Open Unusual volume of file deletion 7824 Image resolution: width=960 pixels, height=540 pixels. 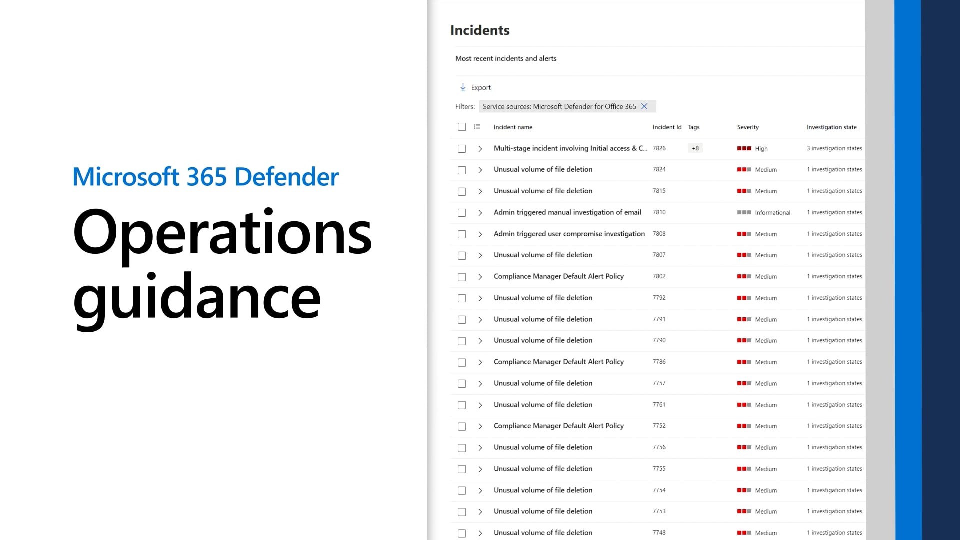pyautogui.click(x=542, y=169)
